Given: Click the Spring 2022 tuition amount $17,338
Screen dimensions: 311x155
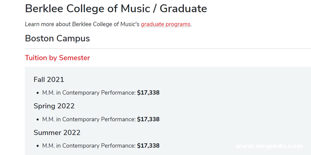Looking at the screenshot, I should [148, 119].
